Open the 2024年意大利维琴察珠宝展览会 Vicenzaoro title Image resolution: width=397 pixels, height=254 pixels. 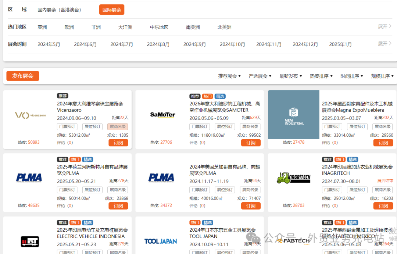tap(90, 107)
